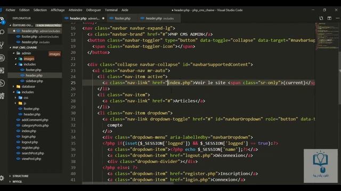The image size is (341, 191).
Task: Open the Atteindre menu
Action: [x=76, y=10]
